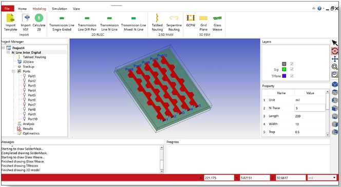Select Port5 in the project tree
Viewport: 341px width, 187px height.
point(31,95)
